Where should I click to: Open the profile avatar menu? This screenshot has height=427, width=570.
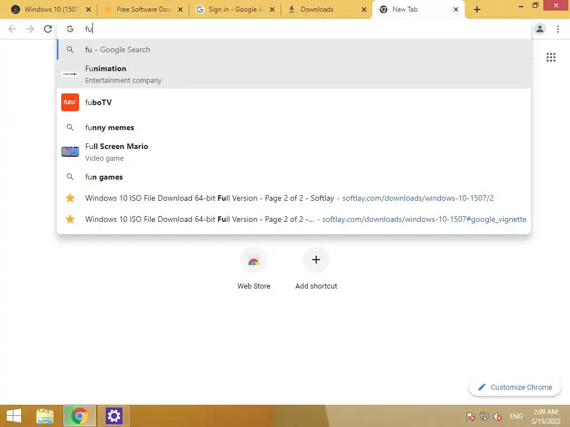tap(540, 29)
